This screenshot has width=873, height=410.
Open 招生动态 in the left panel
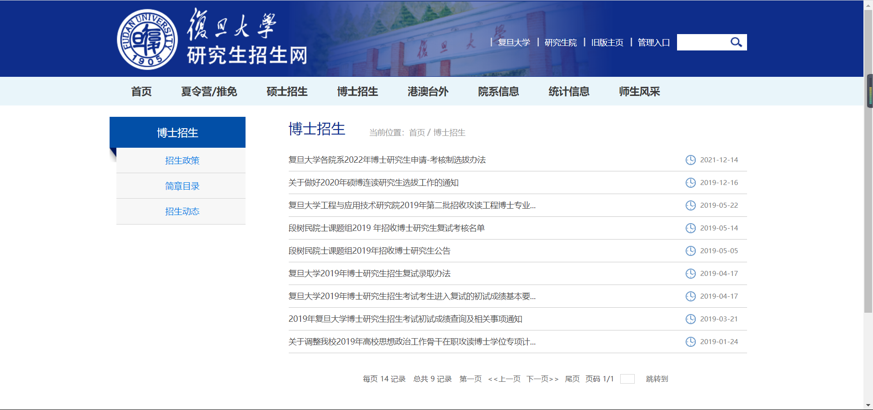tap(182, 211)
